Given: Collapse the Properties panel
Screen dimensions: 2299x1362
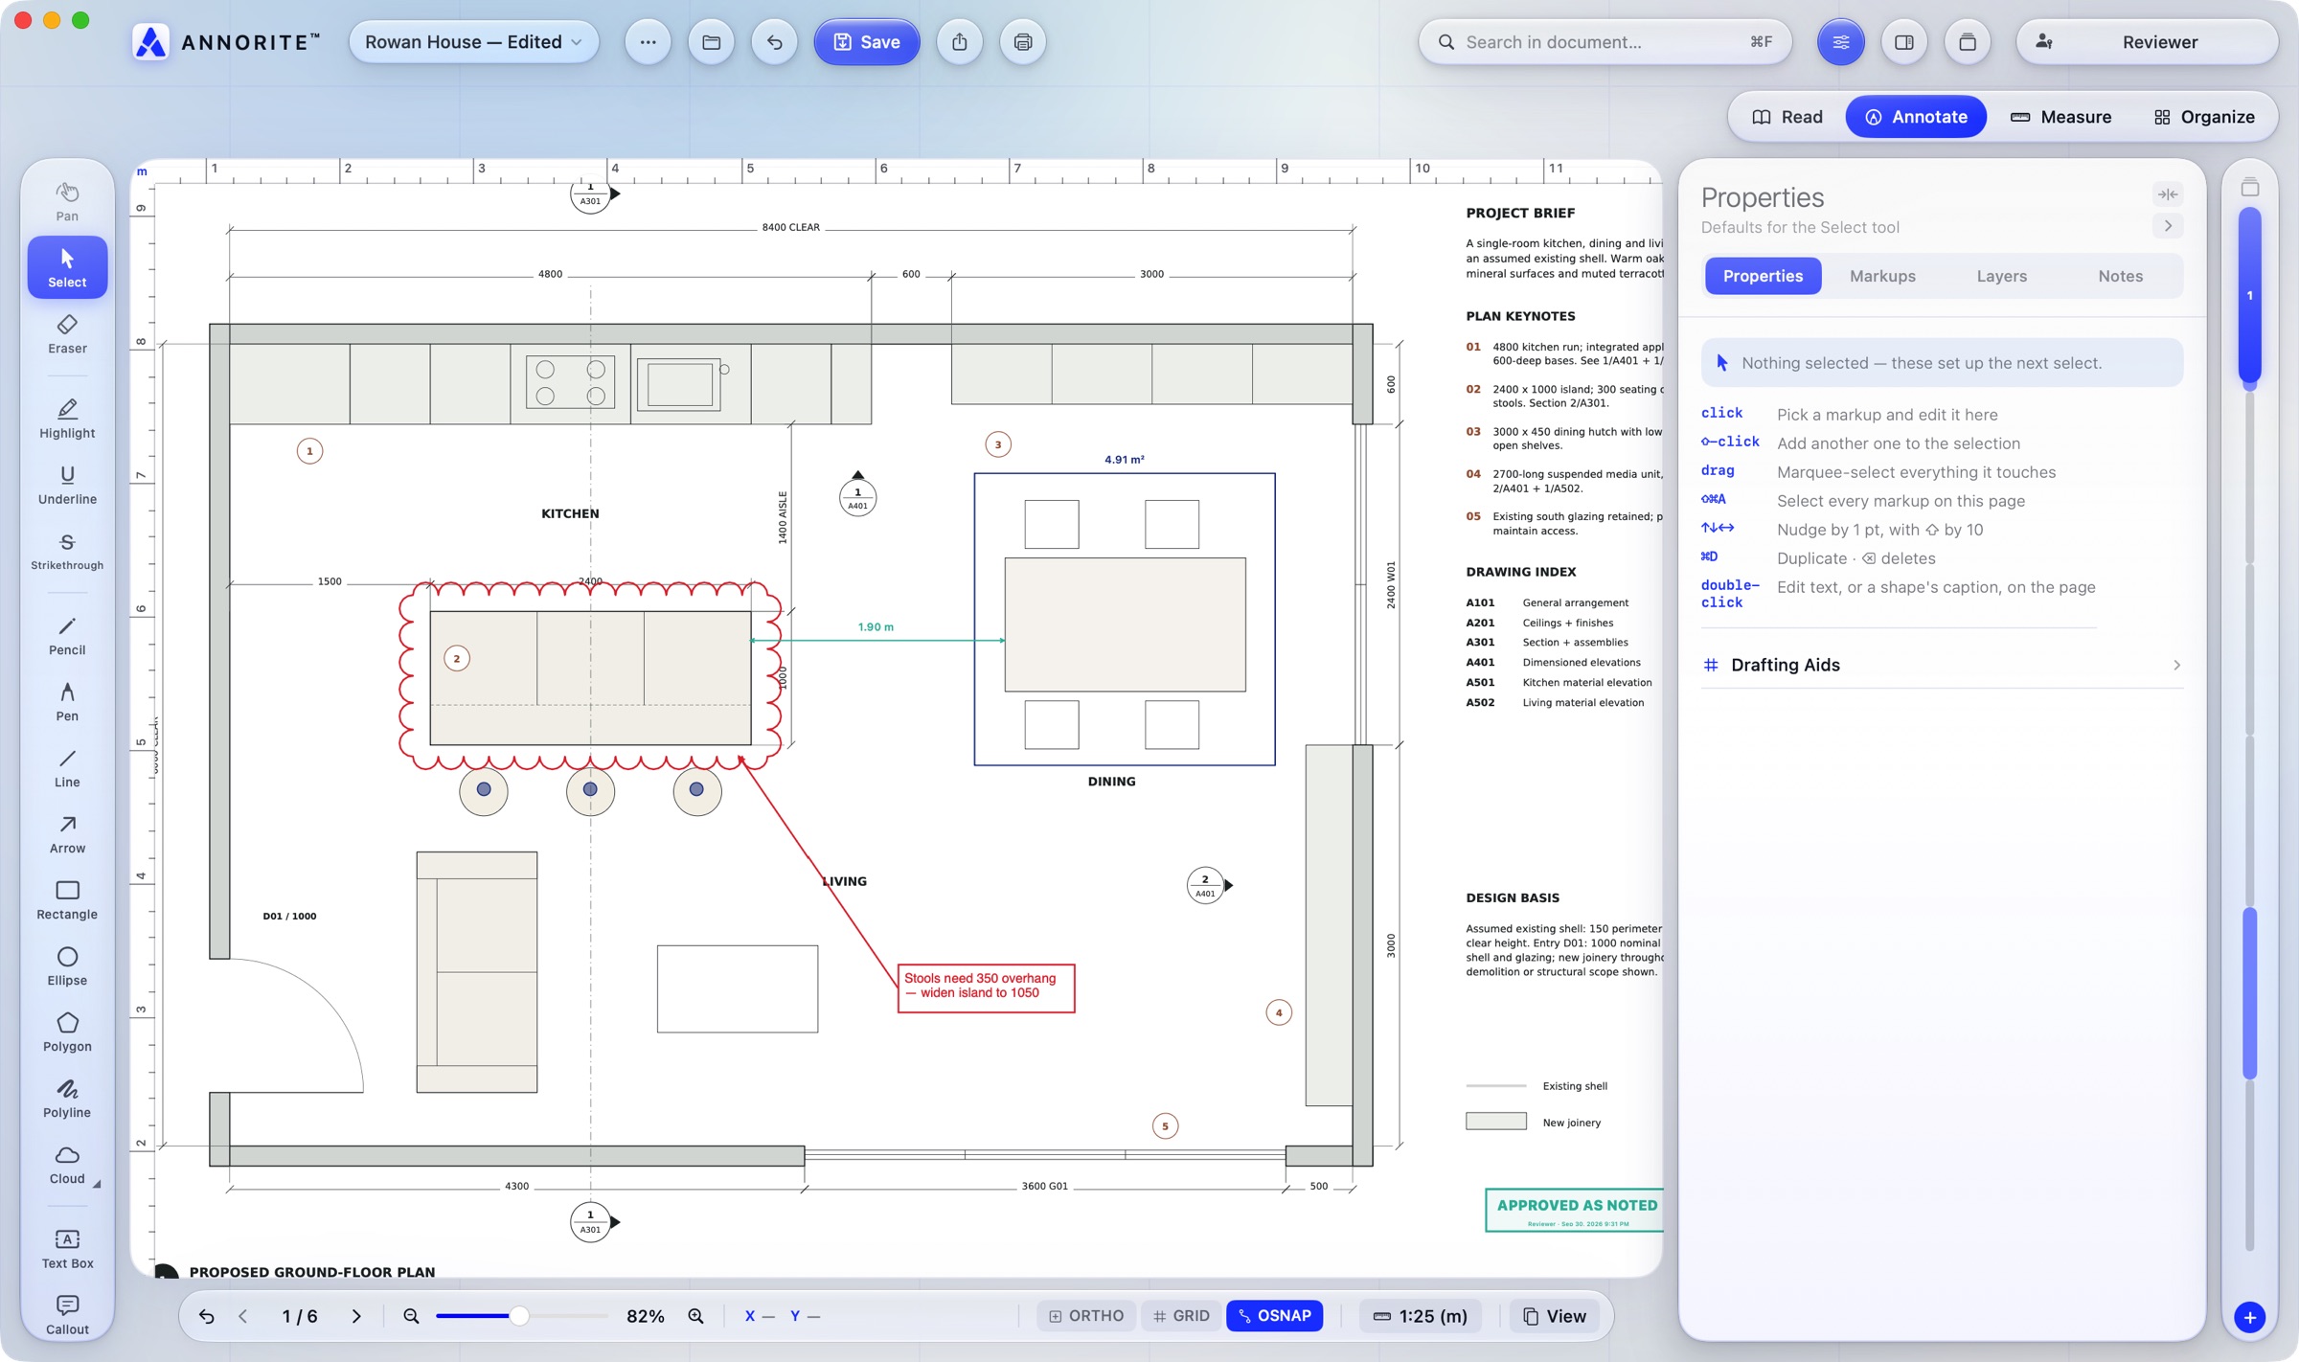Looking at the screenshot, I should 2168,194.
